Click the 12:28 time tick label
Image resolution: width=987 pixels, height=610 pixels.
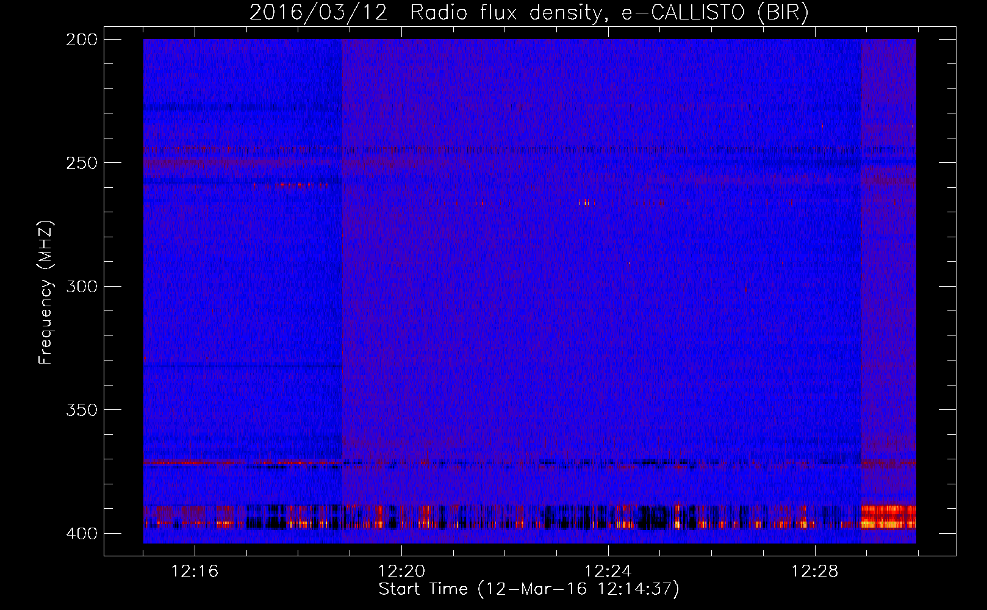coord(815,572)
